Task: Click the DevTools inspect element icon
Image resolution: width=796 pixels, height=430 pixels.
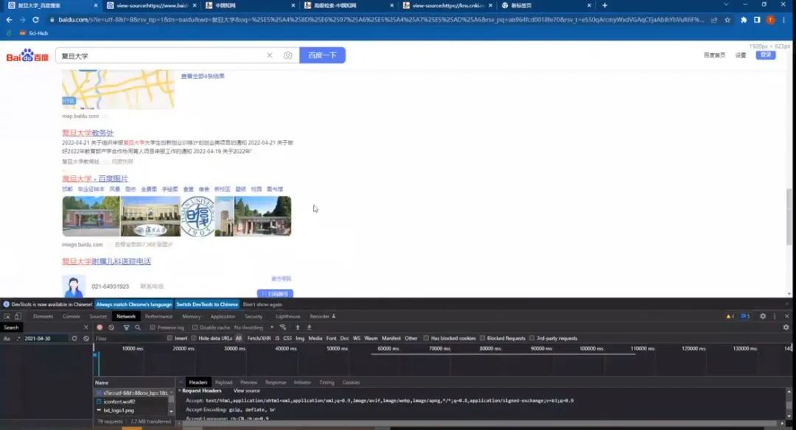Action: coord(7,317)
